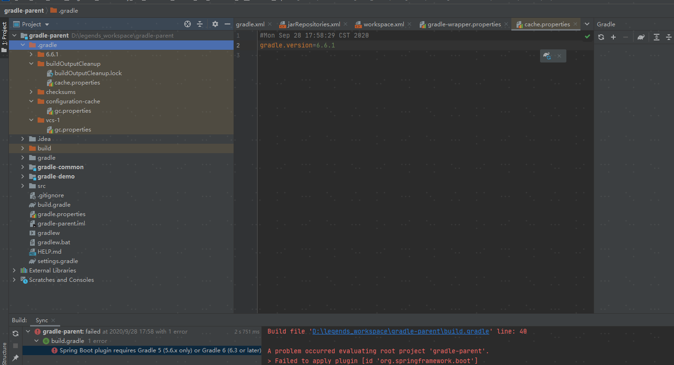Viewport: 674px width, 365px height.
Task: Reload all Gradle projects in Gradle panel
Action: [601, 37]
